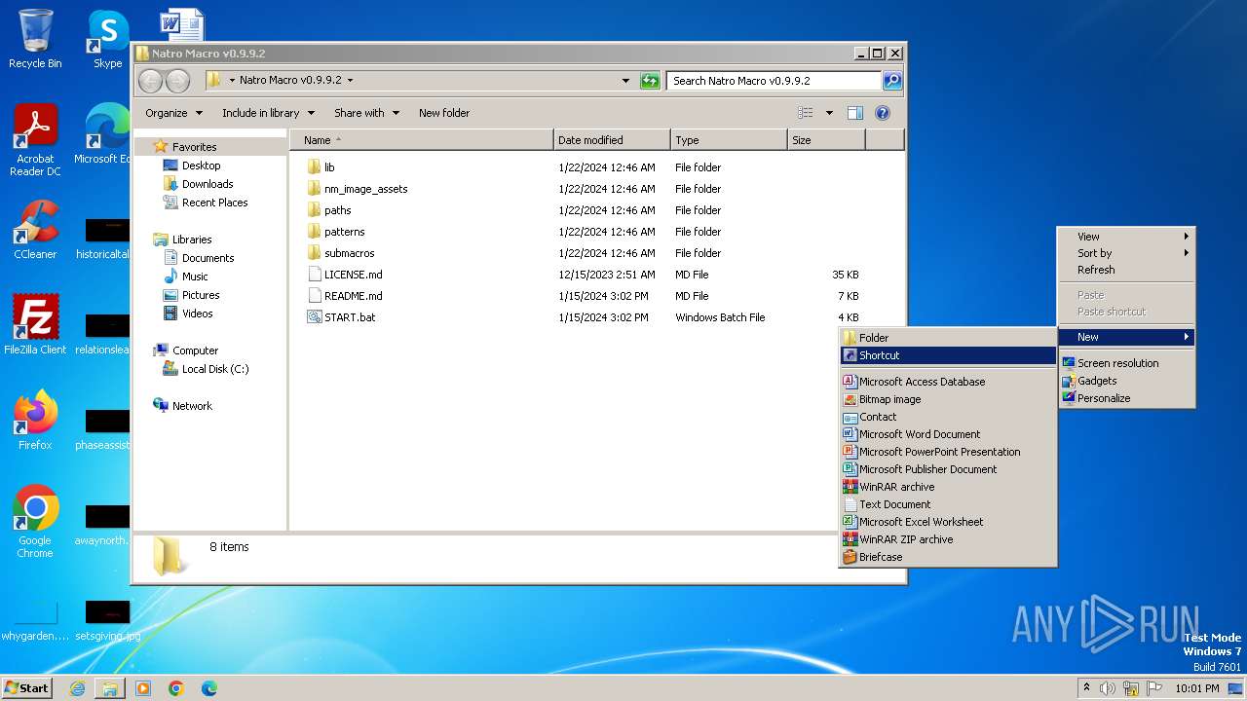Open the Acrobat Reader DC desktop icon
Image resolution: width=1247 pixels, height=701 pixels.
coord(35,140)
